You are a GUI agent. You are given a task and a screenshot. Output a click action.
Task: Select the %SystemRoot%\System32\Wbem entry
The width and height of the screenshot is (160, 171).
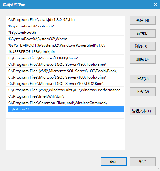[x=65, y=39]
